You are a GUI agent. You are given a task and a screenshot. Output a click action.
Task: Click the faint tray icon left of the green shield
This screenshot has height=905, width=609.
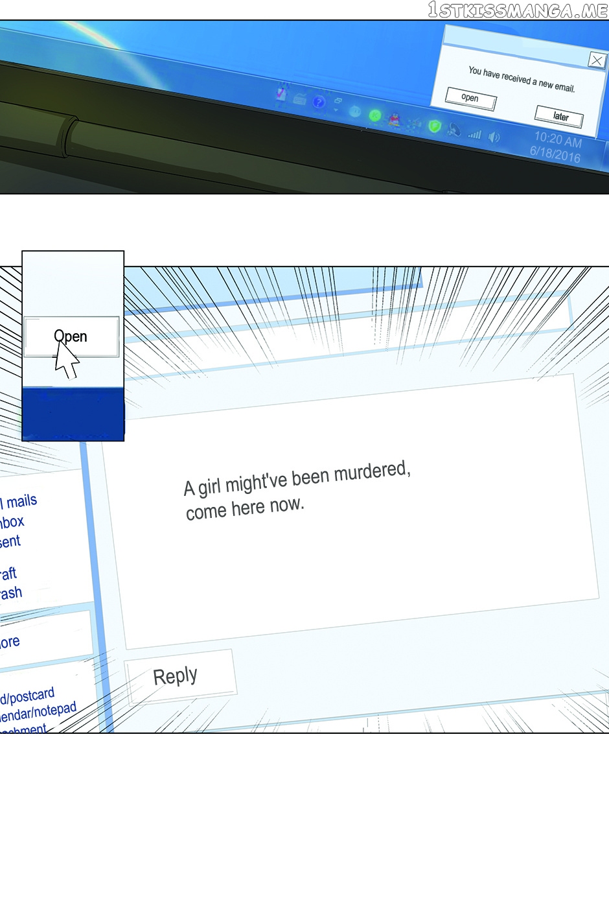[x=415, y=123]
